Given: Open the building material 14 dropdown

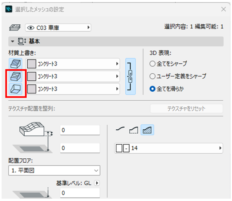Looking at the screenshot, I should (x=169, y=148).
